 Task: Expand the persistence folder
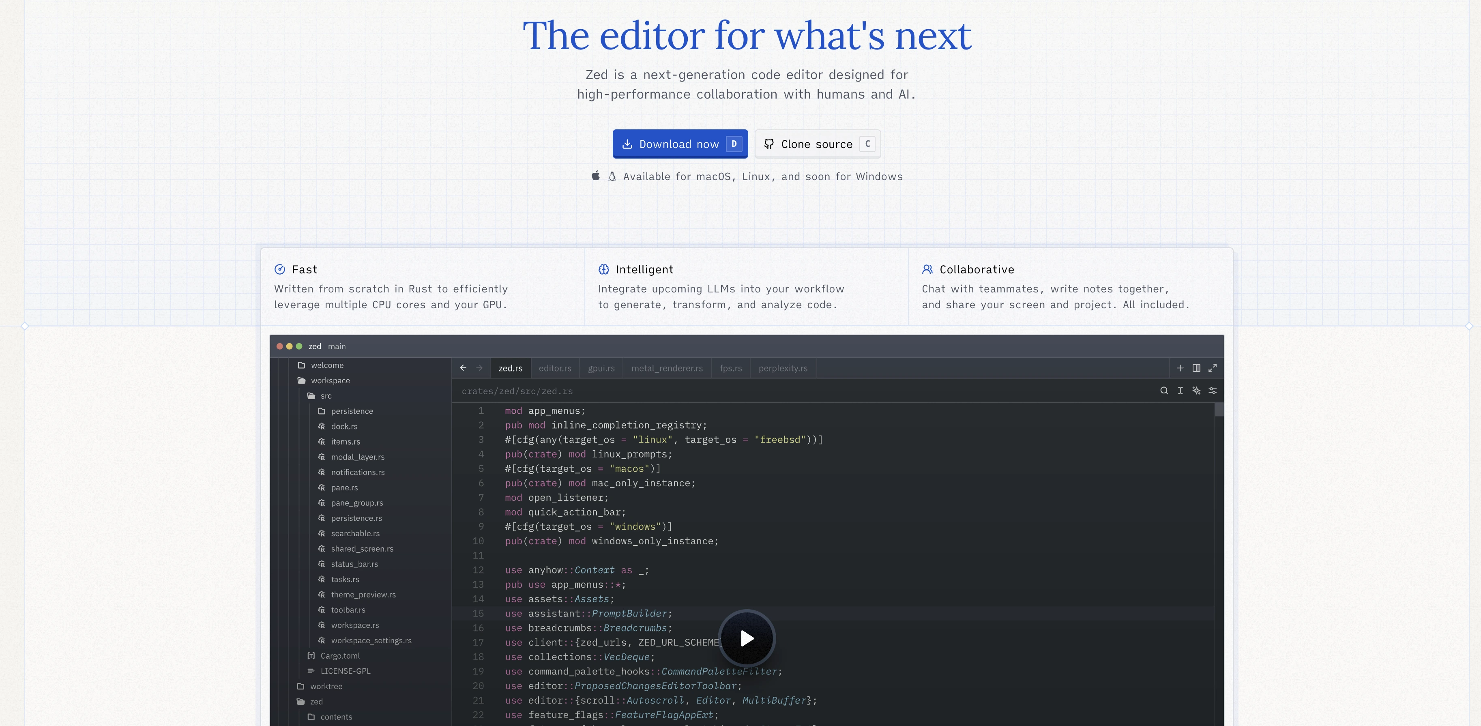click(x=351, y=411)
